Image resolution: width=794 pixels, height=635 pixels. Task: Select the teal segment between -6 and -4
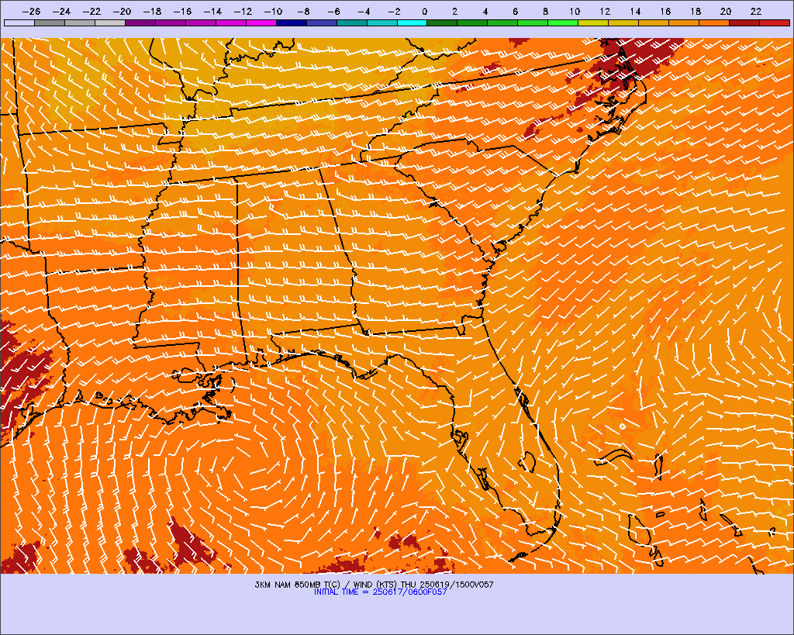coord(351,22)
